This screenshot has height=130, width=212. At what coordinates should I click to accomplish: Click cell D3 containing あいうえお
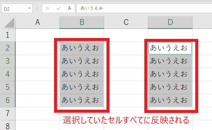[x=170, y=61]
